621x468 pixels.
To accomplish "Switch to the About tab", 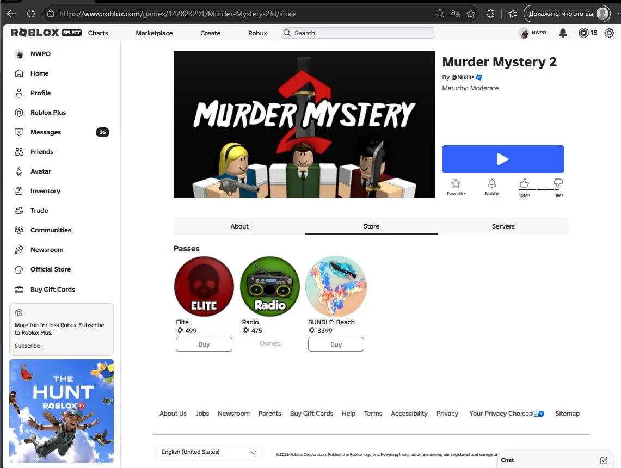I will tap(239, 226).
